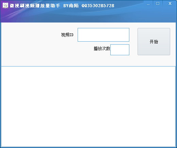Maximize the application window
This screenshot has height=148, width=177.
click(x=158, y=3)
